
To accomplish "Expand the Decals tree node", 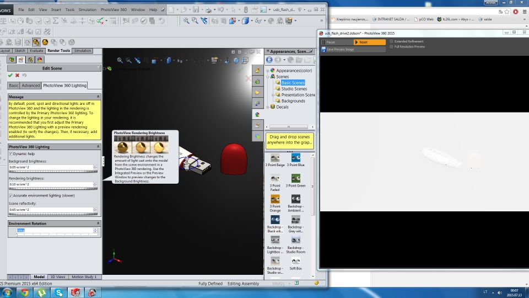I will [x=268, y=107].
